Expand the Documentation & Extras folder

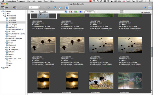click(5, 34)
